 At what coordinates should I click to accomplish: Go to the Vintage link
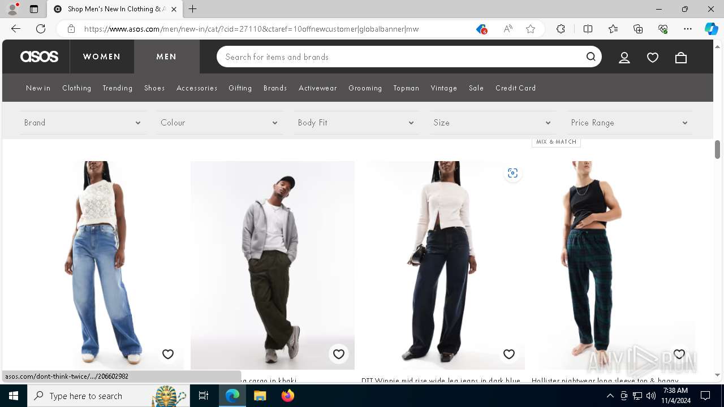coord(444,88)
